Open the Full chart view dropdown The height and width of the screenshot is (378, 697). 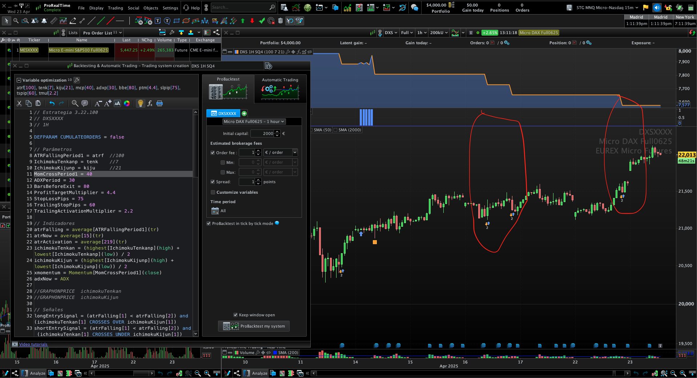(x=407, y=33)
